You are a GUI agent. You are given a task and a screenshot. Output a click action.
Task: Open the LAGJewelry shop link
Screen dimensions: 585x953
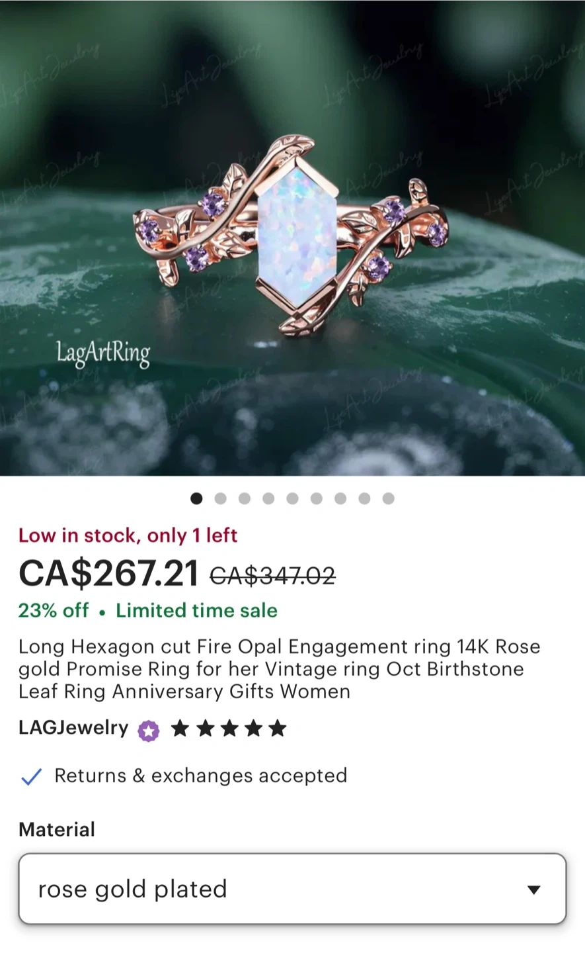point(73,728)
